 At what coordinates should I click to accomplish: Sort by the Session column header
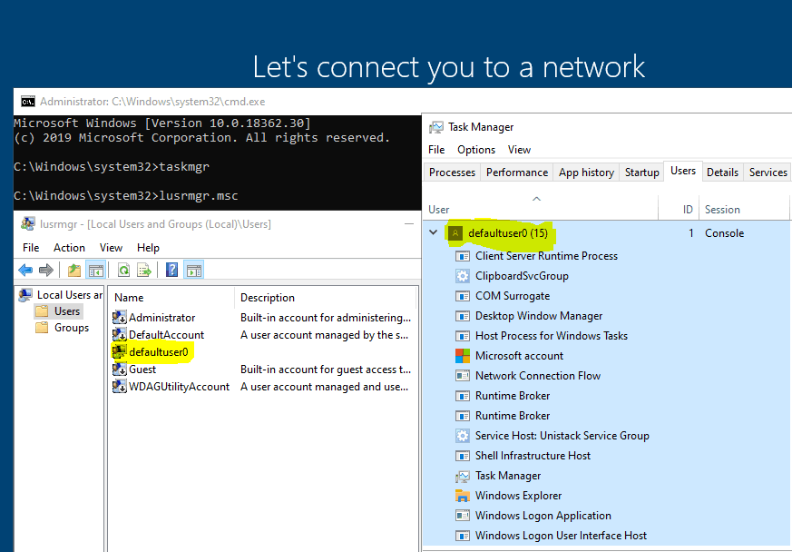click(744, 207)
